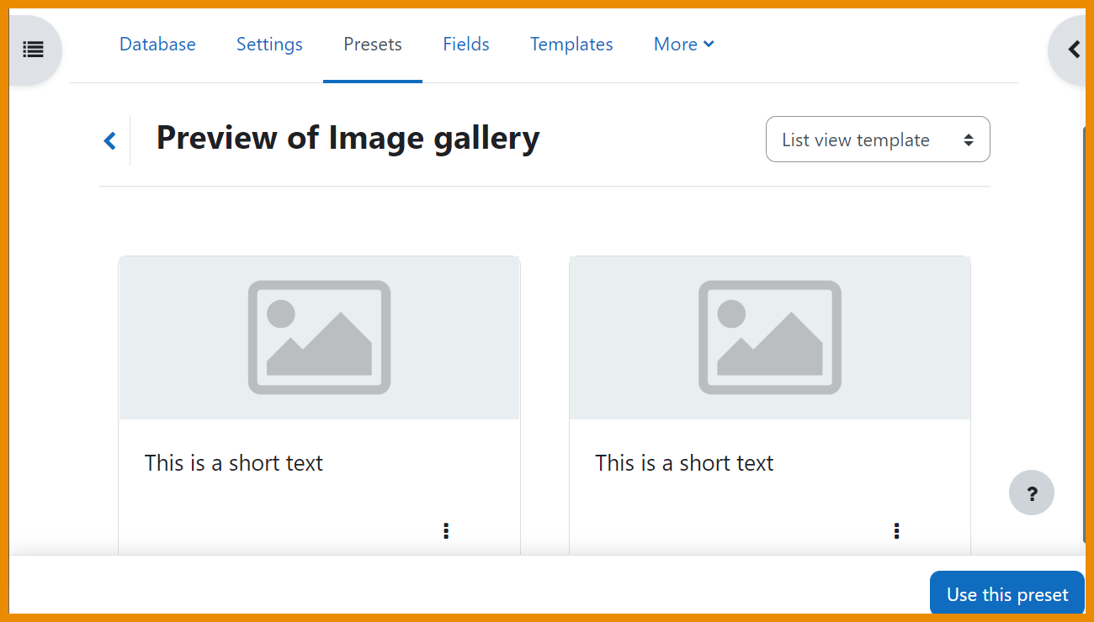Image resolution: width=1094 pixels, height=622 pixels.
Task: Open the List view template dropdown
Action: [877, 140]
